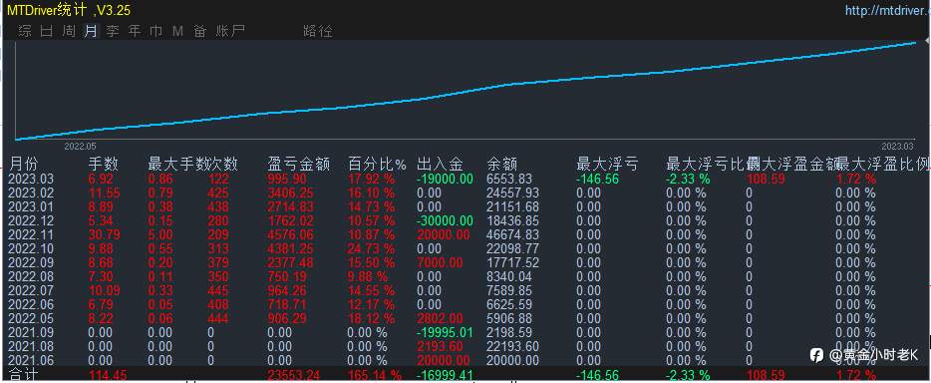The width and height of the screenshot is (931, 383).
Task: Select the highlighted 月 monthly tab
Action: 91,32
